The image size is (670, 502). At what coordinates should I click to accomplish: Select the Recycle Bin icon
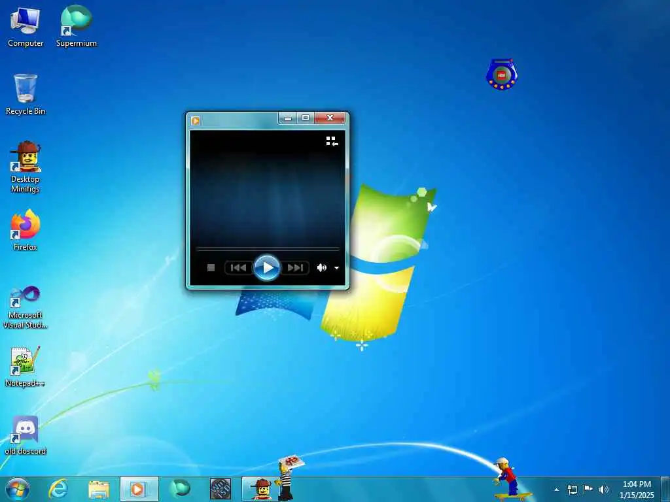click(x=26, y=94)
